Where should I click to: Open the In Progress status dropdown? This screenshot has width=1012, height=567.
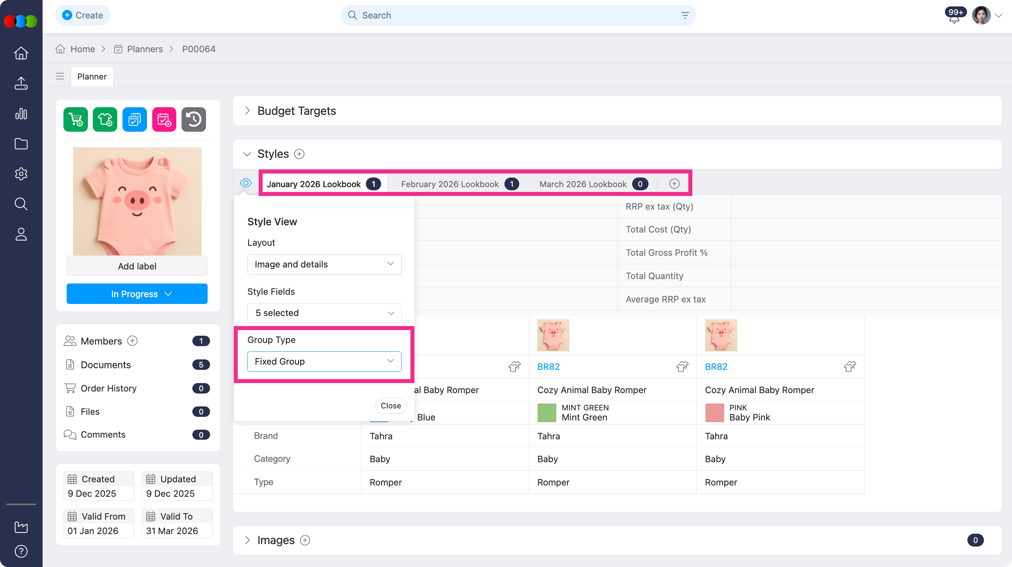137,294
